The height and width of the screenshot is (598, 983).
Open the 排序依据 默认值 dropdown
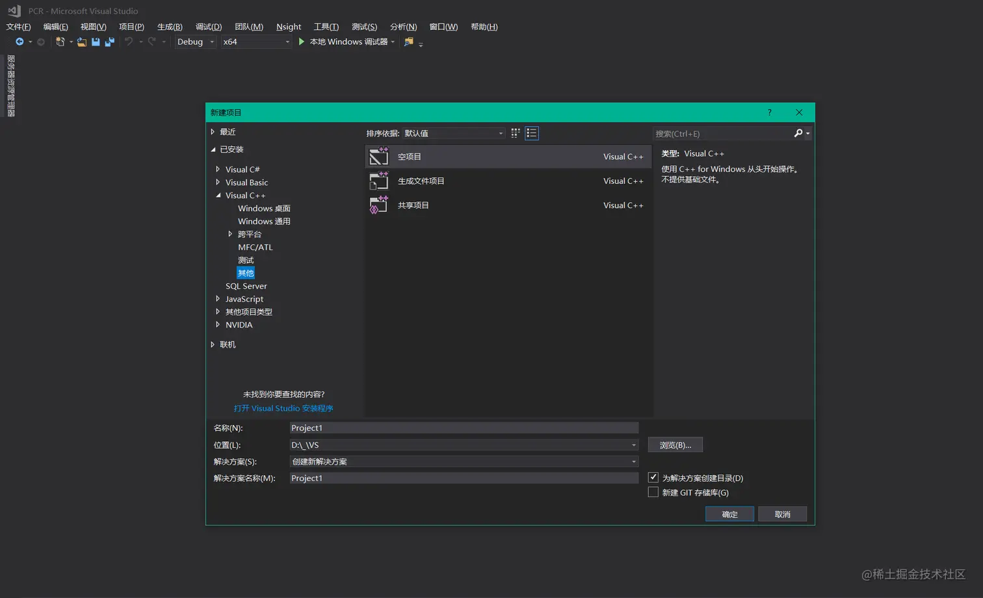pyautogui.click(x=453, y=133)
